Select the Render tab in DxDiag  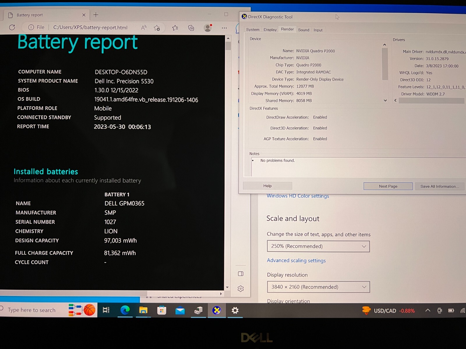[287, 29]
